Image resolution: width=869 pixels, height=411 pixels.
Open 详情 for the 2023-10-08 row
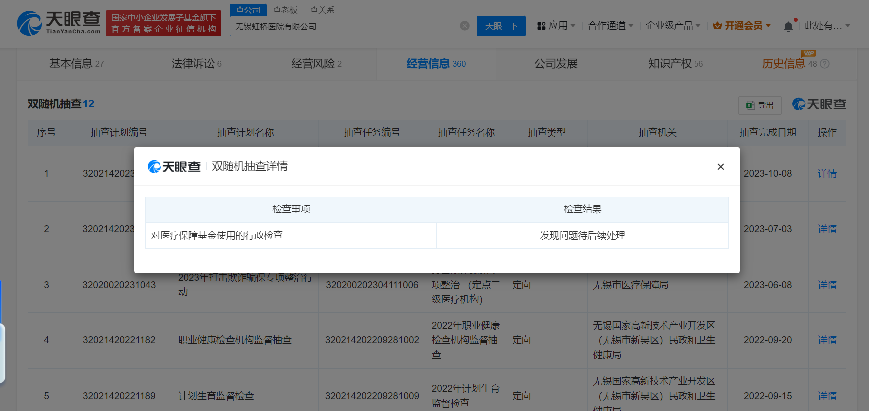click(x=827, y=174)
